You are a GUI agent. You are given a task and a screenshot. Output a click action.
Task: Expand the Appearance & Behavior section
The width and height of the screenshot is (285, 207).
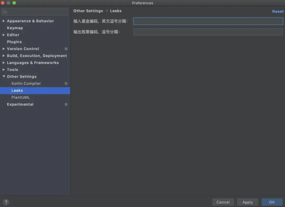coord(3,21)
